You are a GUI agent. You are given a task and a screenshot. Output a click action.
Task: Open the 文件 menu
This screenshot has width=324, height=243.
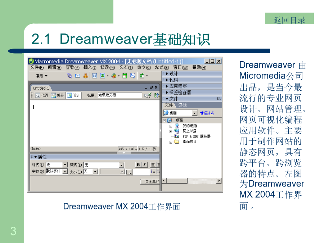pyautogui.click(x=37, y=67)
